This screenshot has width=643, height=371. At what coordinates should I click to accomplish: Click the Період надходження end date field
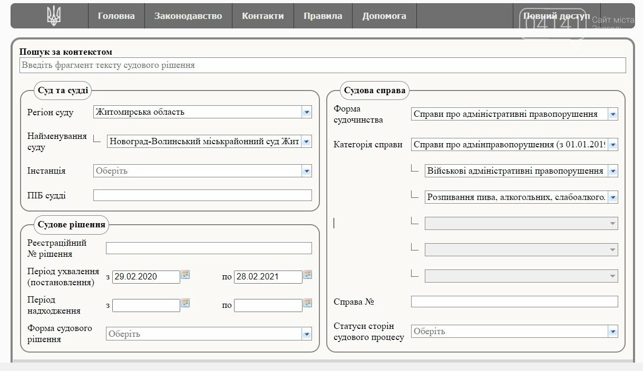coord(268,305)
